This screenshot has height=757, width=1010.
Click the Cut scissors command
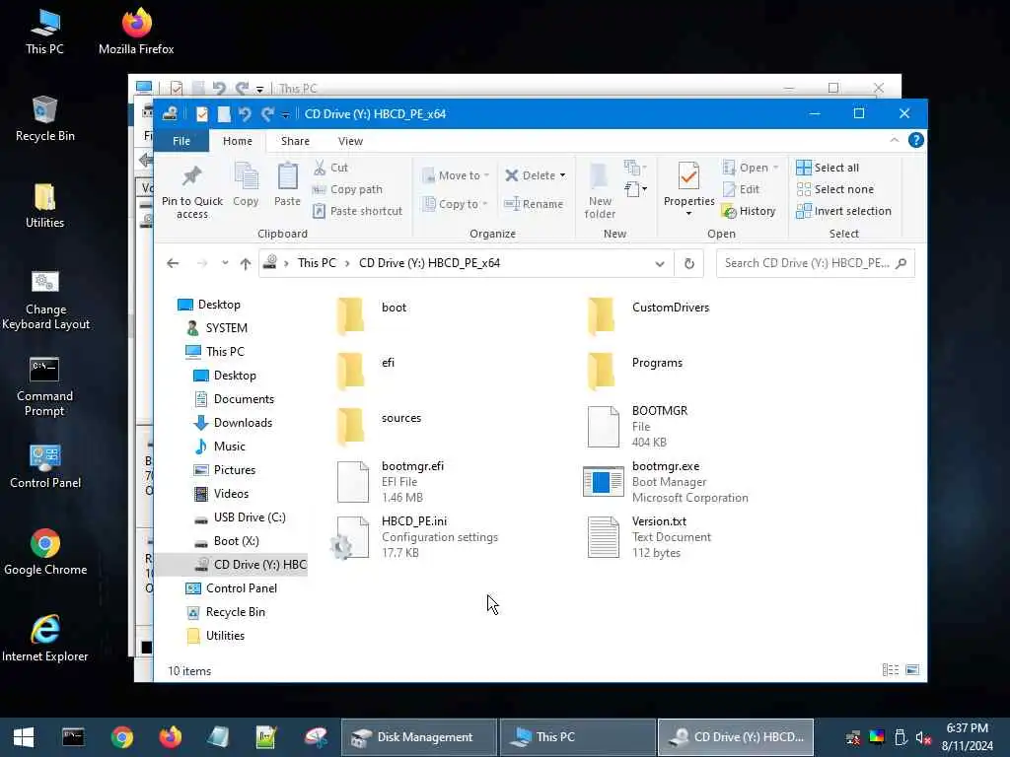[330, 168]
